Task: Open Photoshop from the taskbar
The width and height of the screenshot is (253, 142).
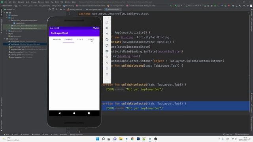Action: pos(138,139)
